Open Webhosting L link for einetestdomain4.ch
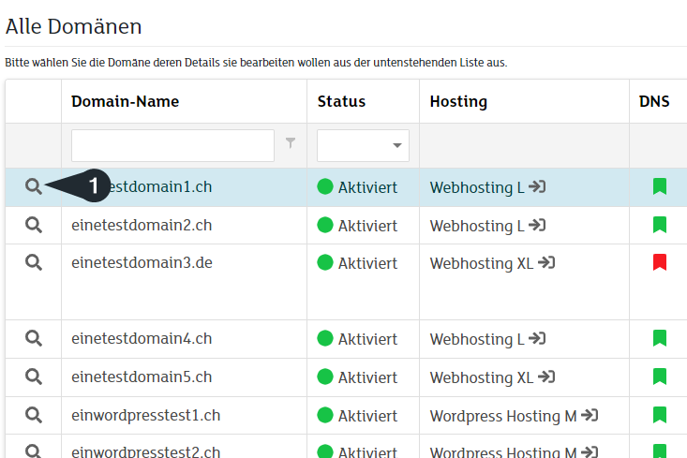Image resolution: width=687 pixels, height=458 pixels. (477, 339)
